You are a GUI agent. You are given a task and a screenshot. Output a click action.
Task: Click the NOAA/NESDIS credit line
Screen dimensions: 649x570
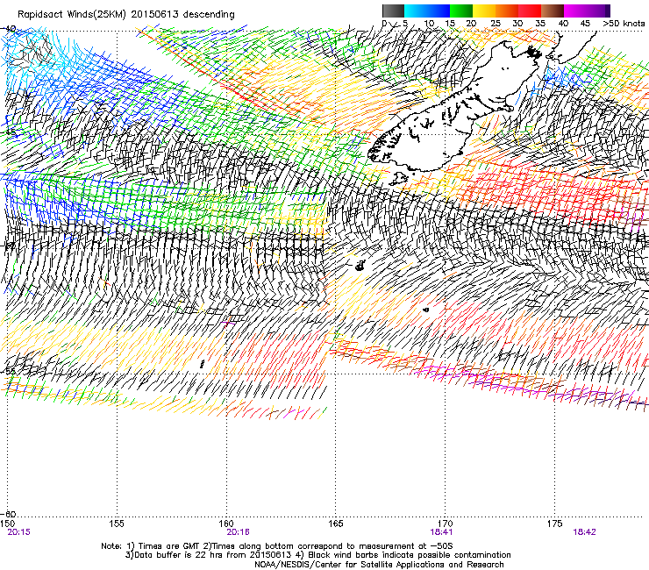pyautogui.click(x=379, y=565)
